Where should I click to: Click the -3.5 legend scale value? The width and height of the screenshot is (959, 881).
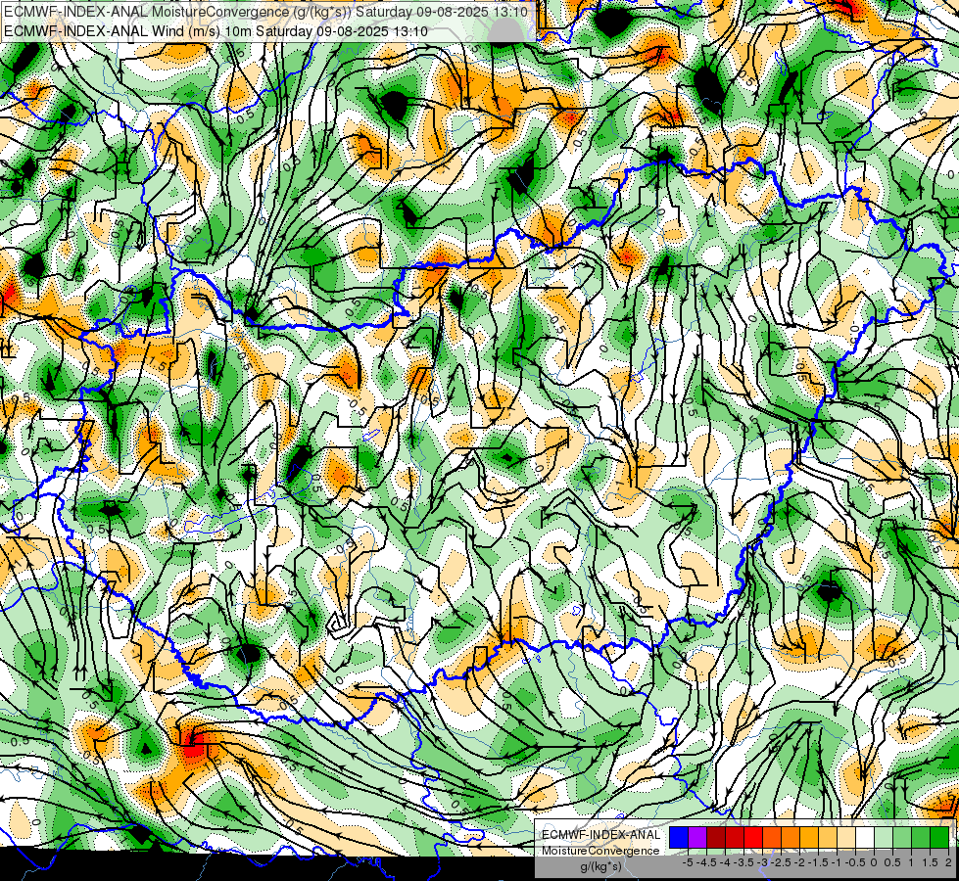pos(744,862)
